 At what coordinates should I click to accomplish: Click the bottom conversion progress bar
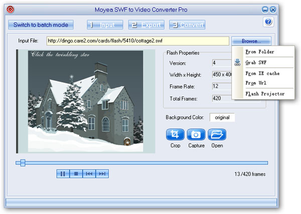point(141,202)
